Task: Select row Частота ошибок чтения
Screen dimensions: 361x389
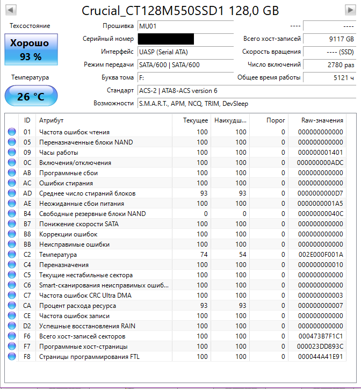Action: pyautogui.click(x=176, y=132)
